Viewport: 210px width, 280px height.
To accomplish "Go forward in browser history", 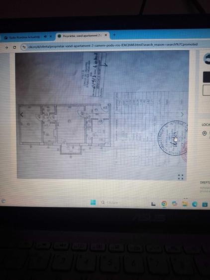I will [6, 48].
